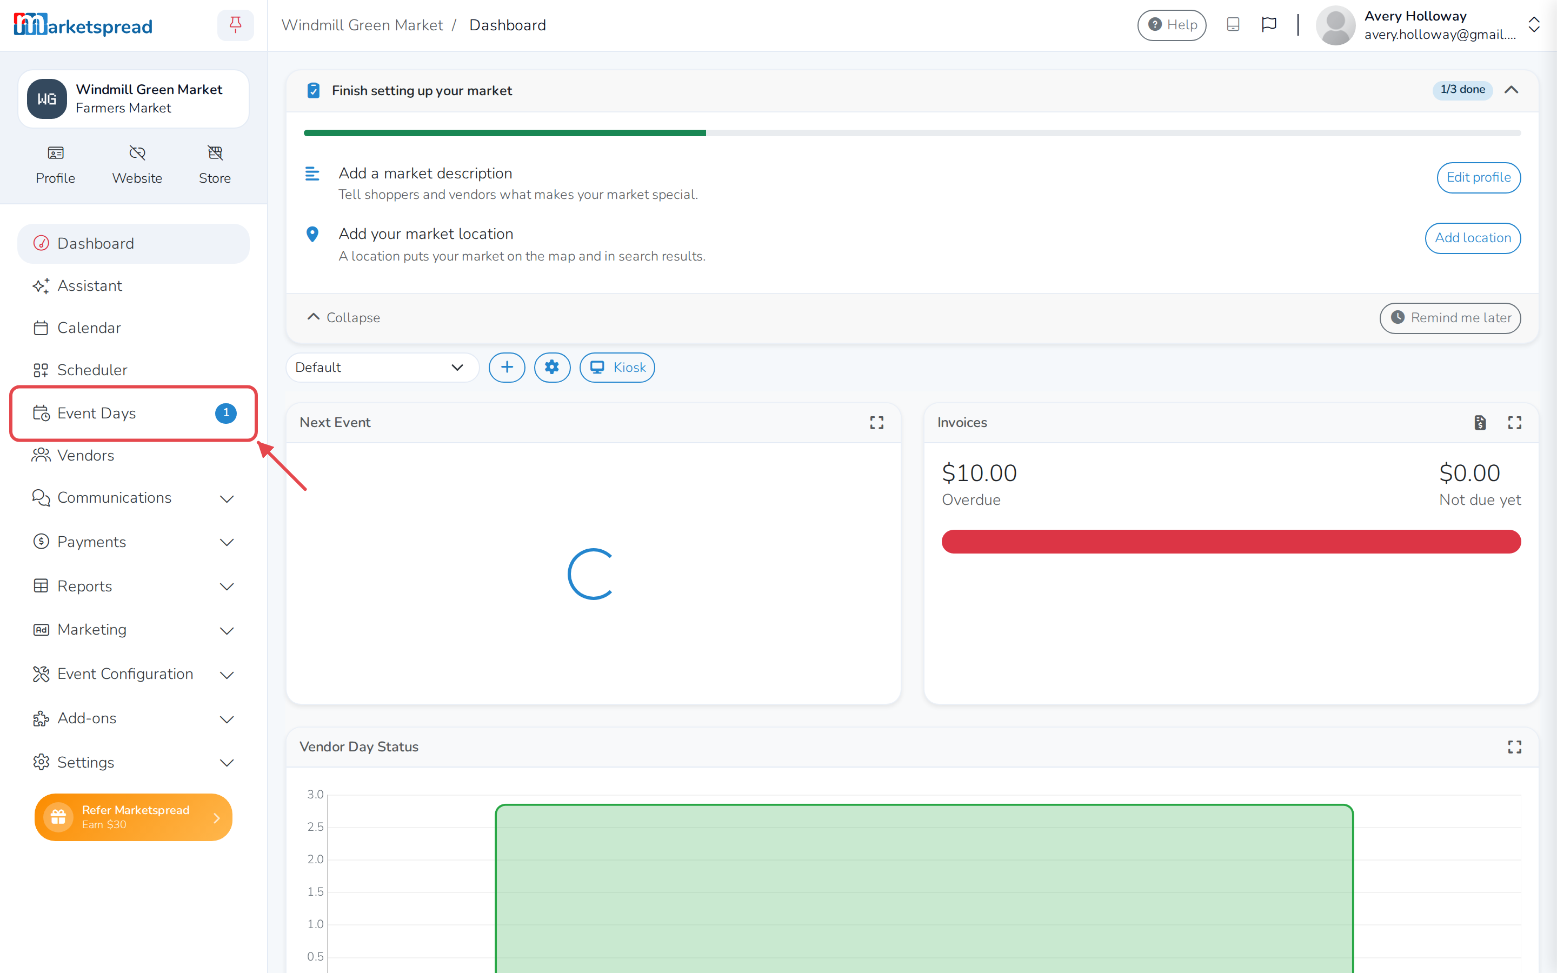Expand the Communications menu
Viewport: 1557px width, 973px height.
133,498
